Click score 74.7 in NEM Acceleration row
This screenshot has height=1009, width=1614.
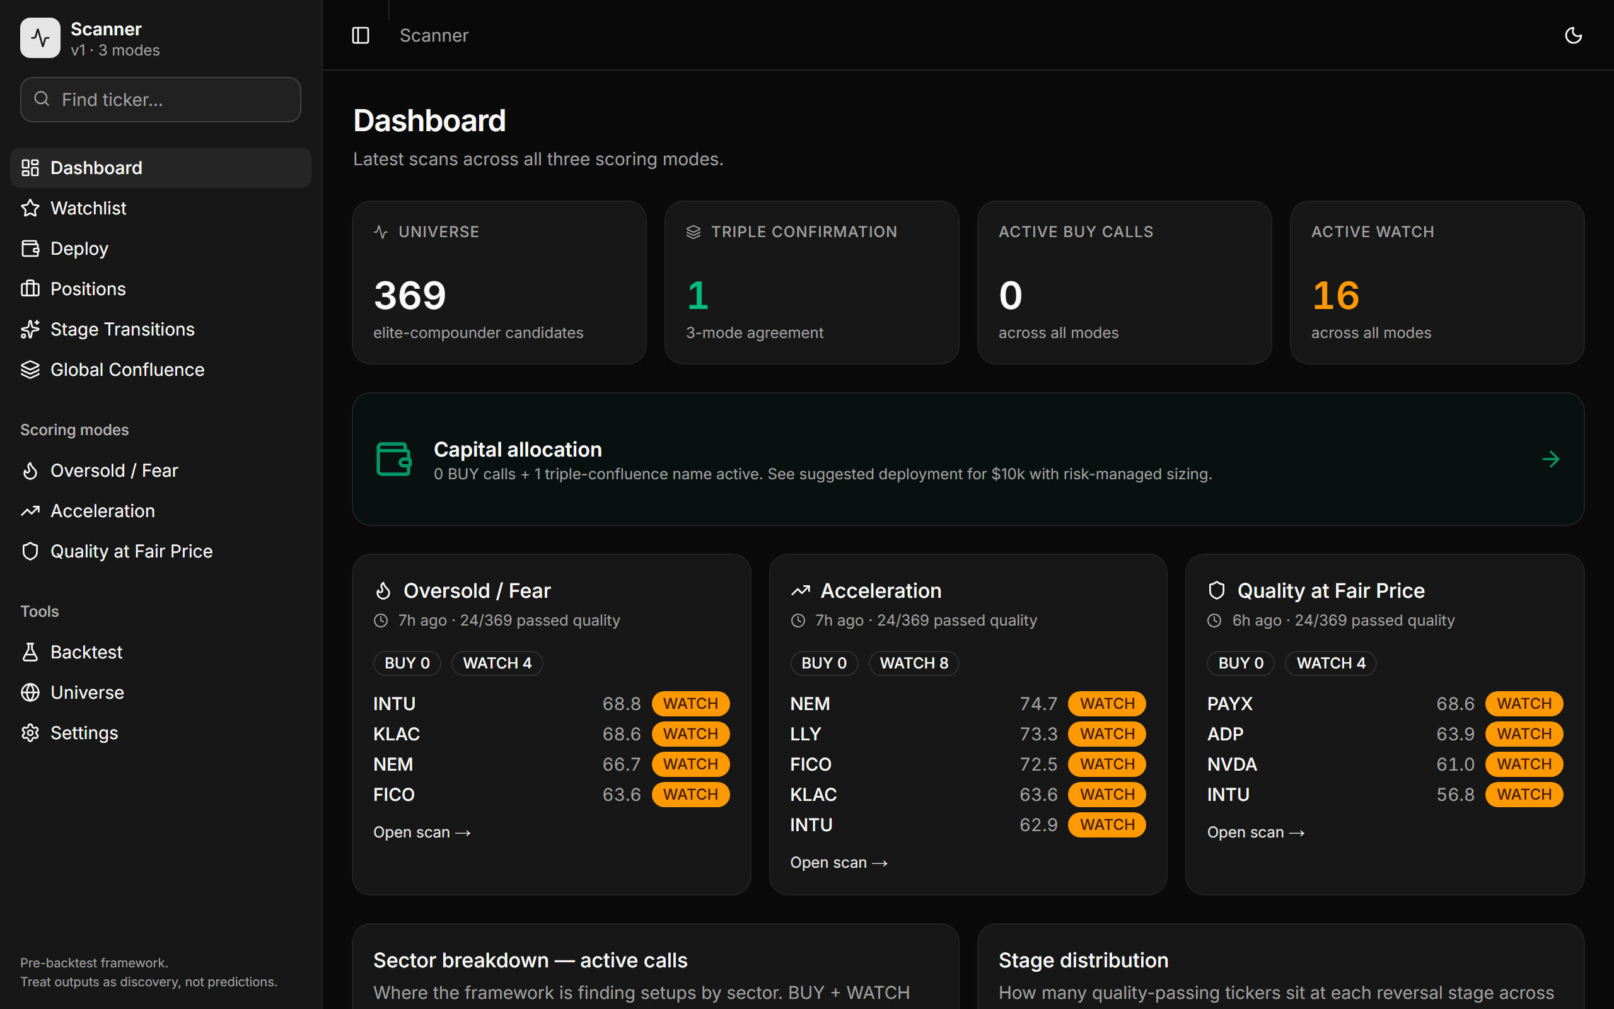pos(1038,703)
